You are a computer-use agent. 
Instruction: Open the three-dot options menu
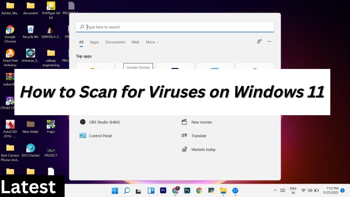pyautogui.click(x=269, y=42)
